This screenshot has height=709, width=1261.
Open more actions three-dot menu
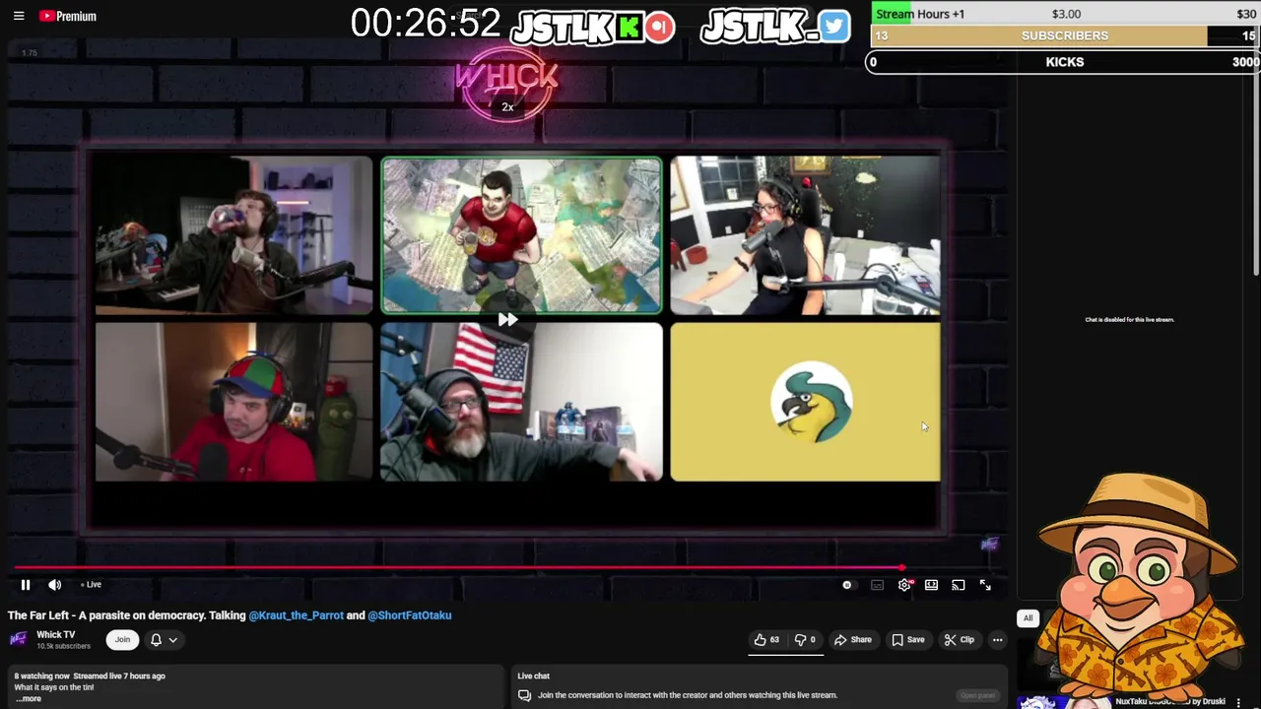pos(997,640)
